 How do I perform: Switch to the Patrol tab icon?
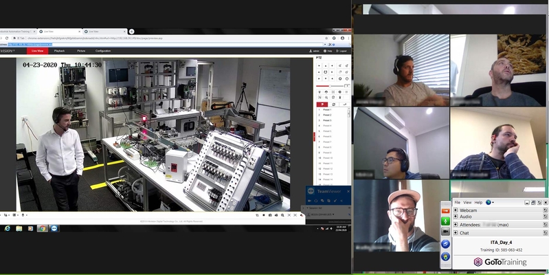pyautogui.click(x=334, y=104)
